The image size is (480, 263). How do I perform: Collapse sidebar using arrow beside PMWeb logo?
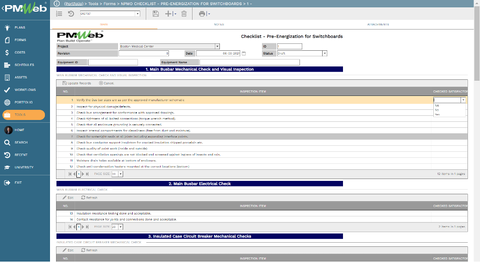3,8
